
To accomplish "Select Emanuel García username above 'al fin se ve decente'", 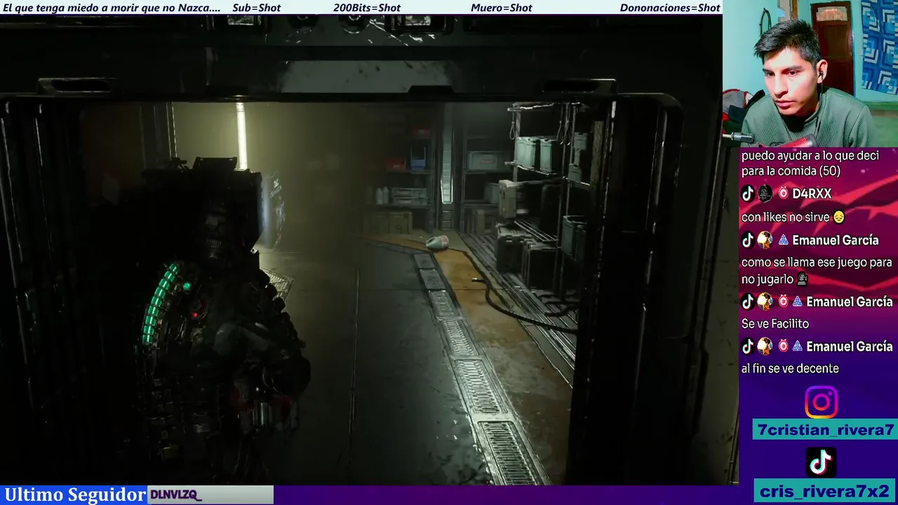I will 850,346.
